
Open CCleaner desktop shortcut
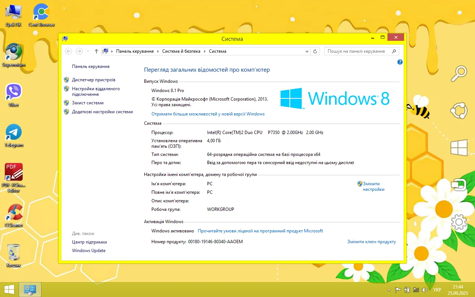[14, 213]
